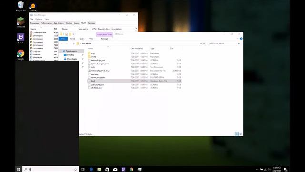The width and height of the screenshot is (305, 172).
Task: Click the Refresh button beside the address bar
Action: [204, 43]
